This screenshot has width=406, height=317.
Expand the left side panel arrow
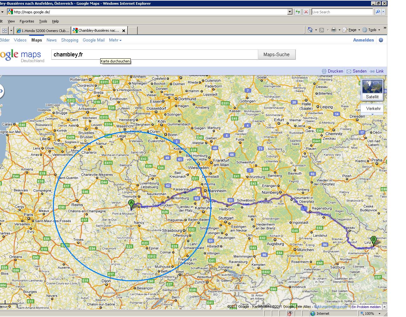pyautogui.click(x=2, y=92)
